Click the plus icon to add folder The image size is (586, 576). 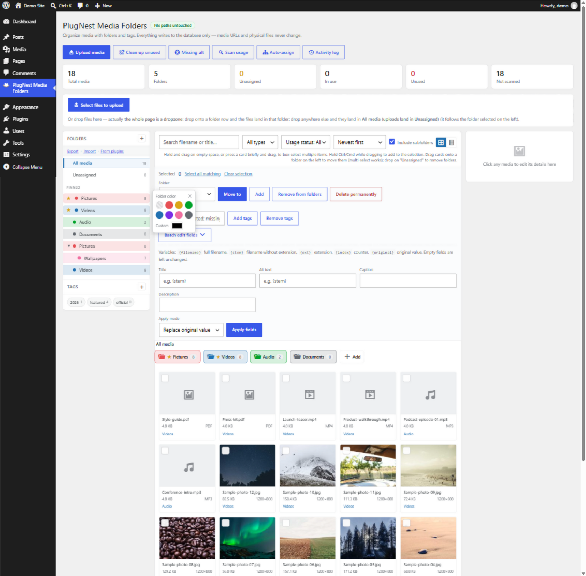(x=142, y=139)
